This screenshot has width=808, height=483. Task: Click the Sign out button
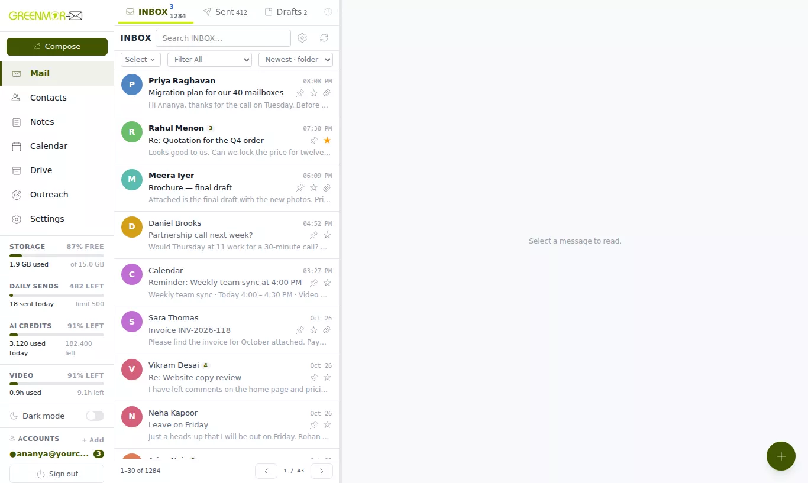coord(57,474)
